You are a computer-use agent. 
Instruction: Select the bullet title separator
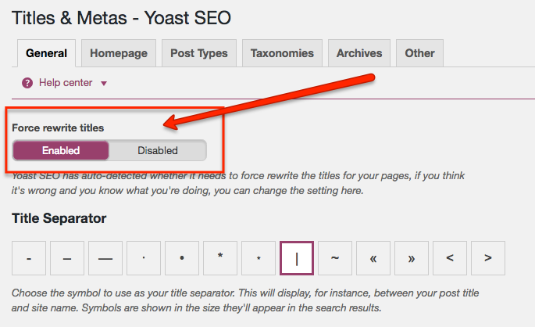coord(182,258)
